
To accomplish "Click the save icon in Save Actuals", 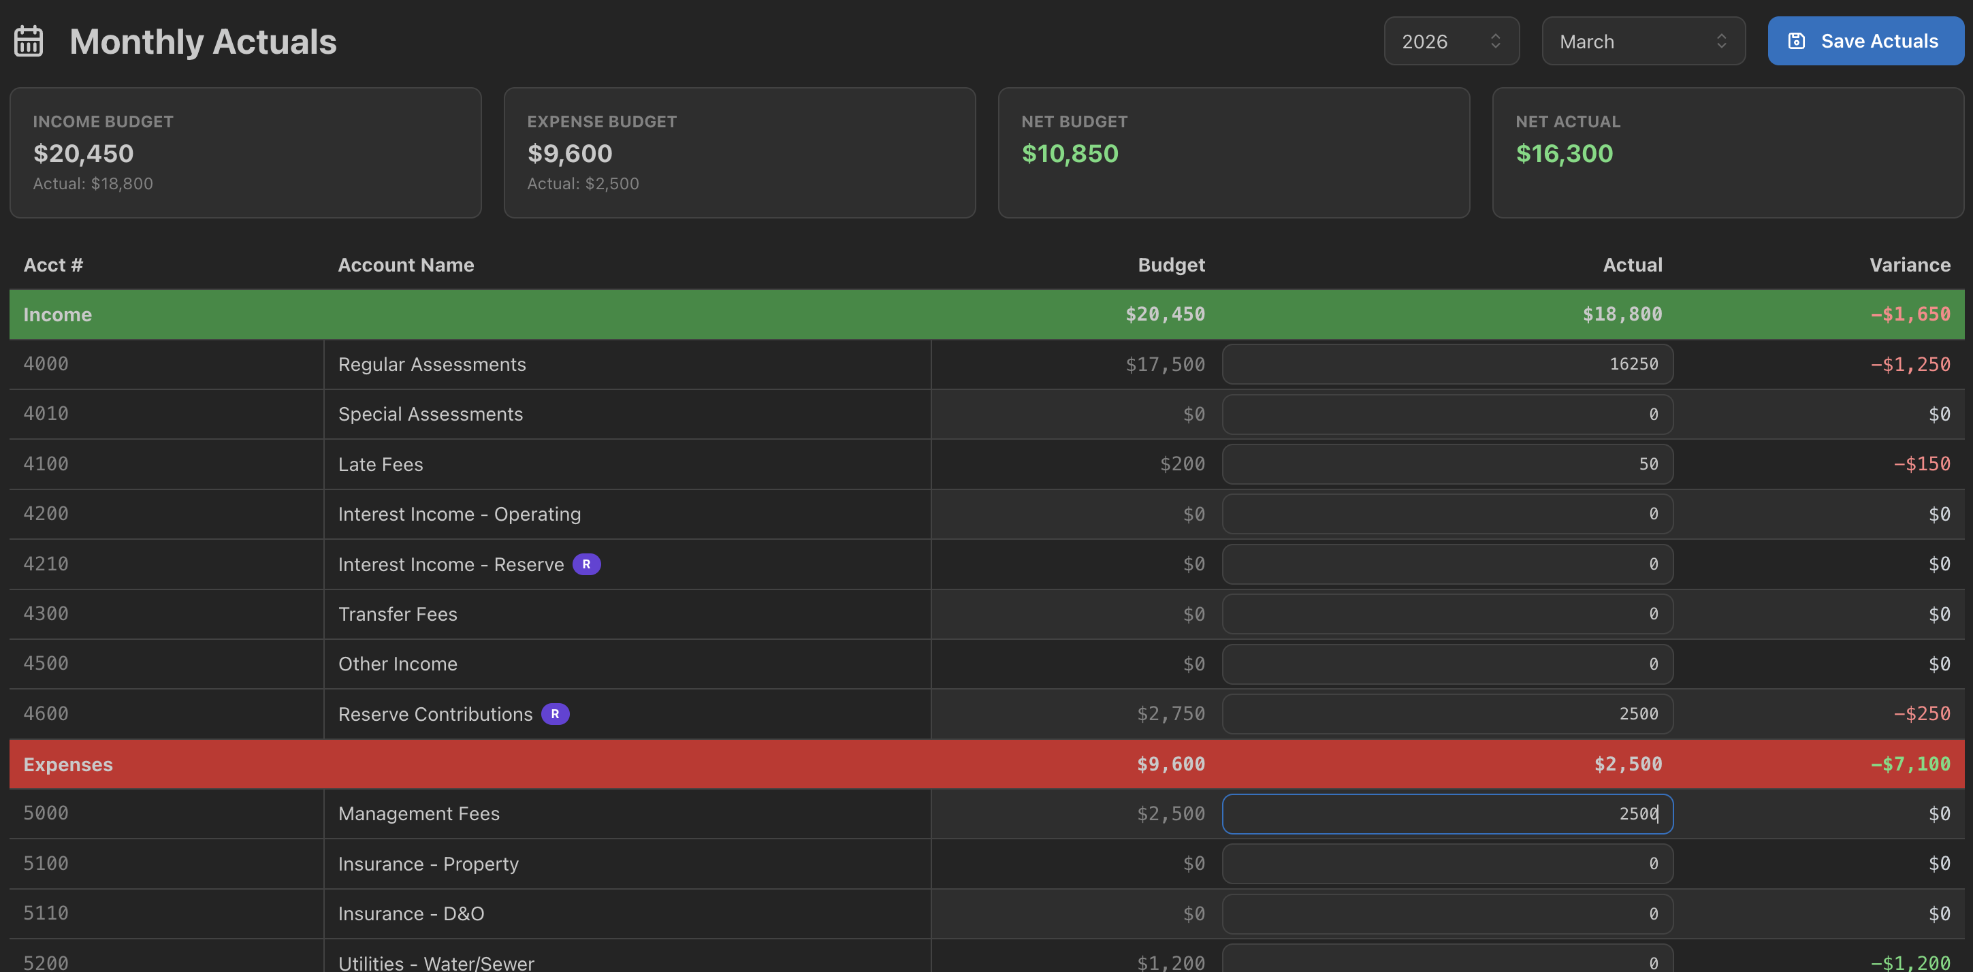I will [1796, 42].
